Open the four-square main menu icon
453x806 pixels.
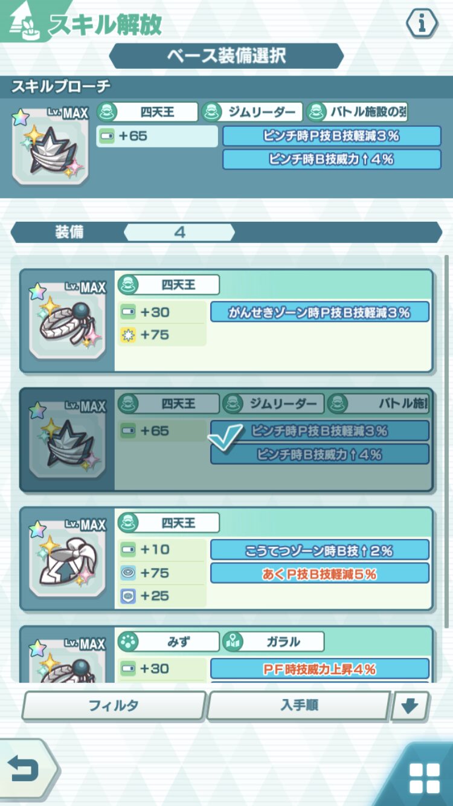(424, 778)
